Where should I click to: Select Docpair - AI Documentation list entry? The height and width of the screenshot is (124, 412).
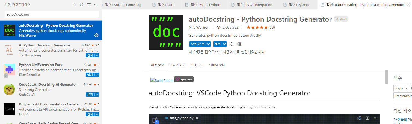51,109
